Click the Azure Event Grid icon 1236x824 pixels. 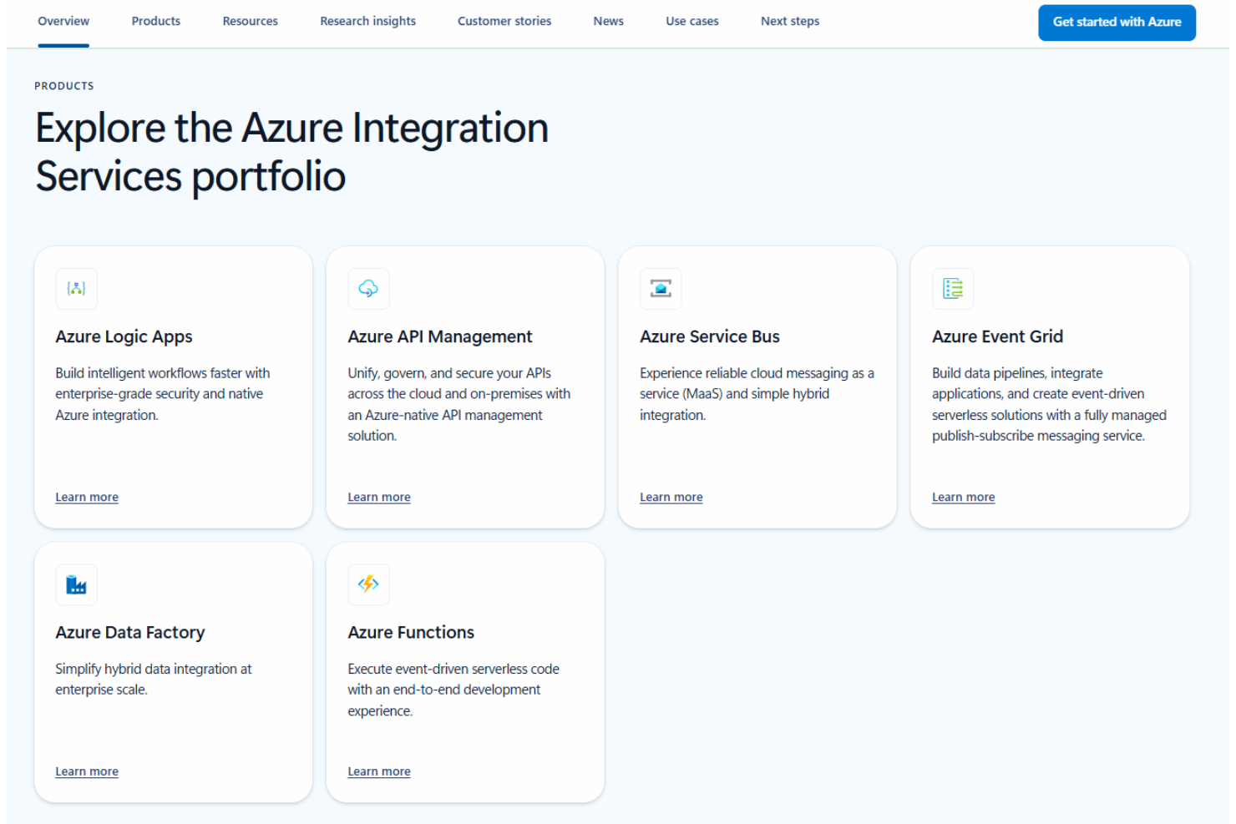click(x=953, y=289)
